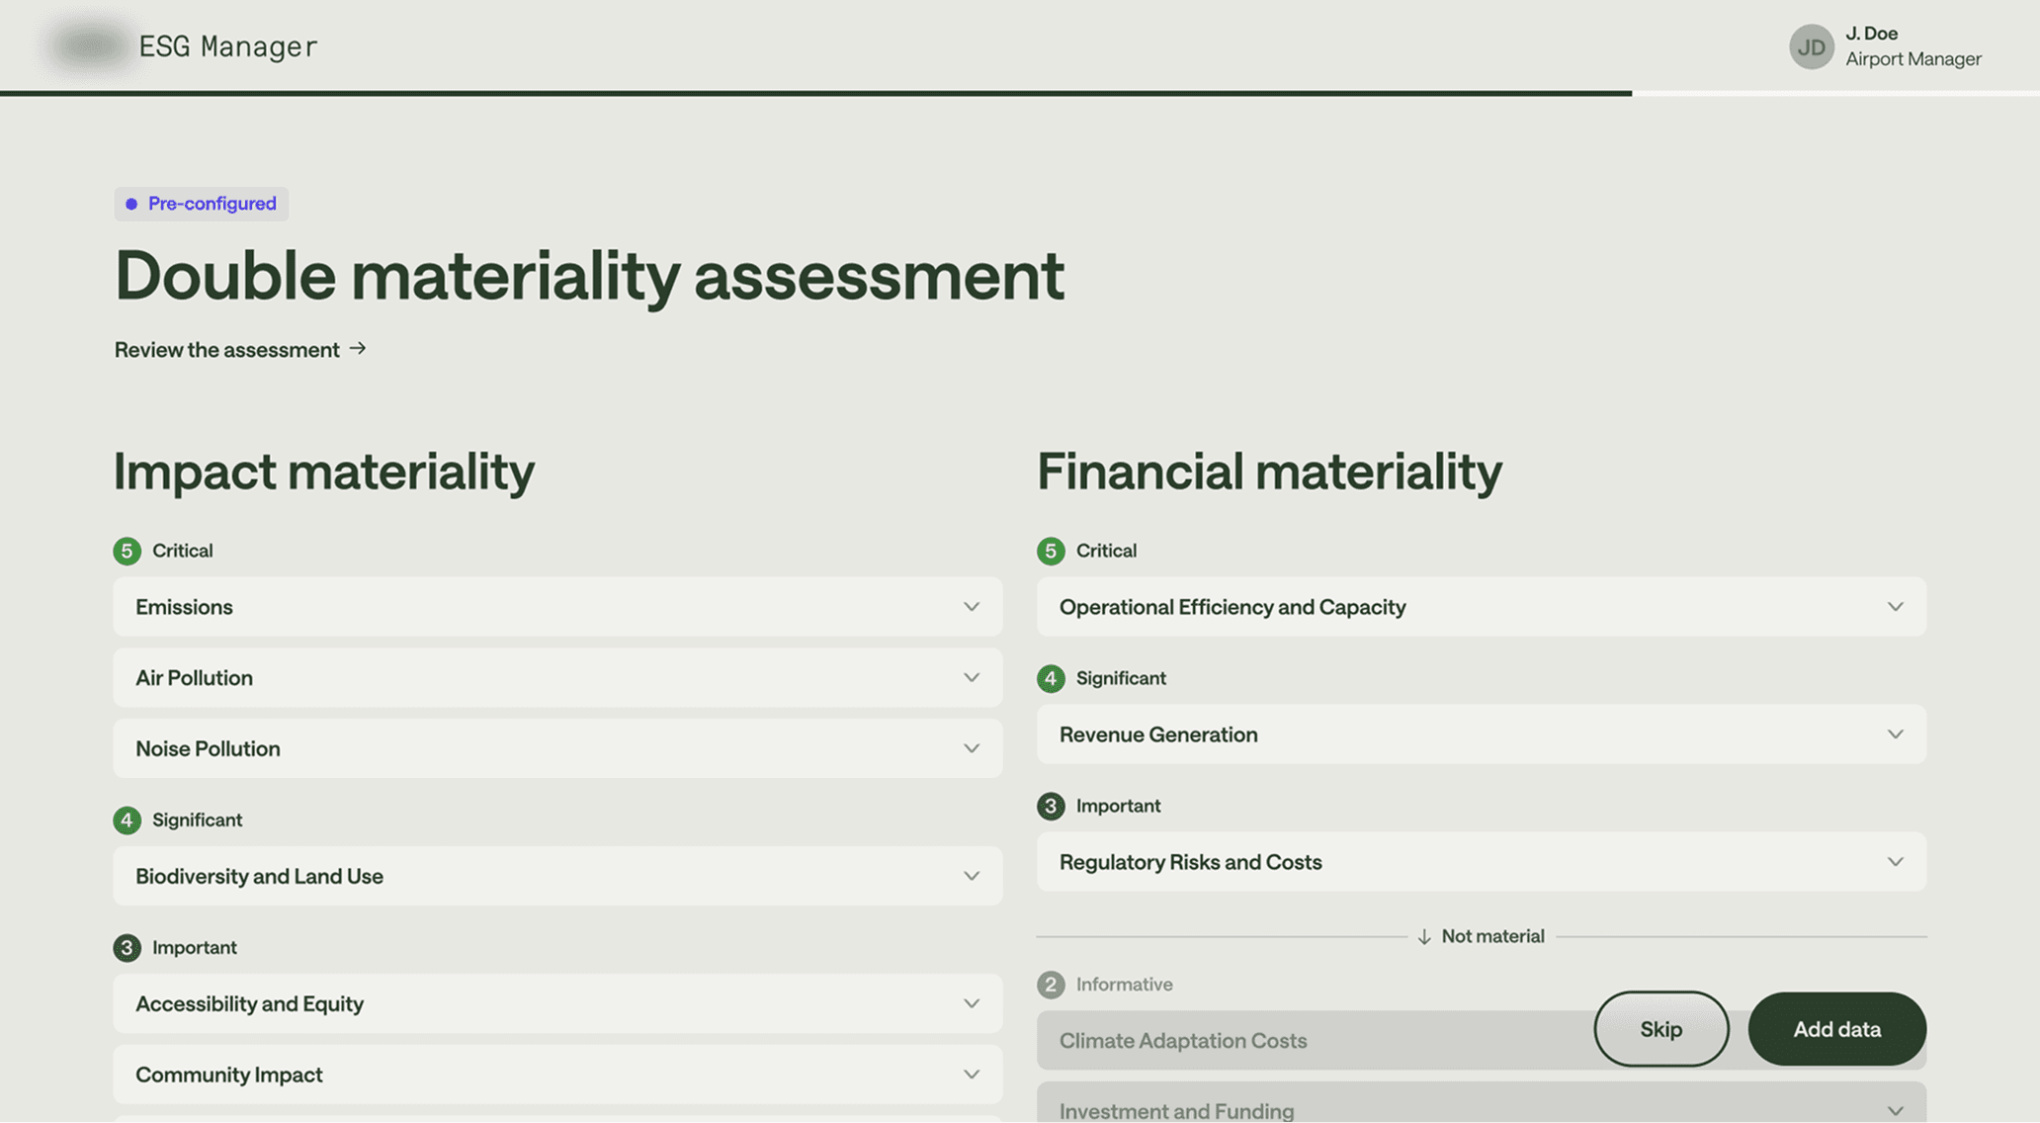Open Regulatory Risks and Costs chevron
Viewport: 2040px width, 1123px height.
1895,862
